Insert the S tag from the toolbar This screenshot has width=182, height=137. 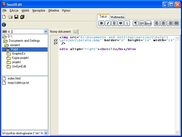coord(127,23)
